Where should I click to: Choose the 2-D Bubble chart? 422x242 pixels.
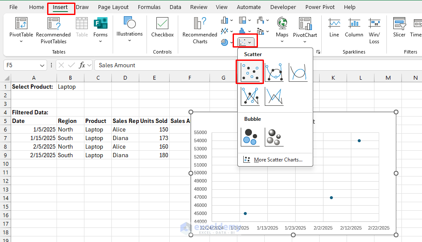tap(250, 137)
